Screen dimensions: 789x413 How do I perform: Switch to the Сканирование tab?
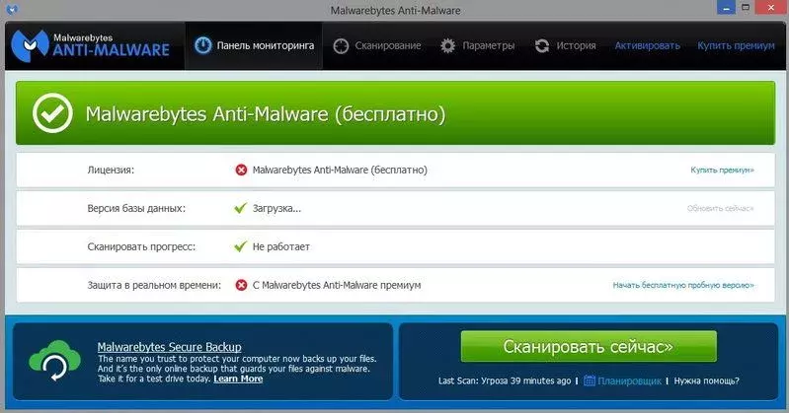click(x=377, y=45)
